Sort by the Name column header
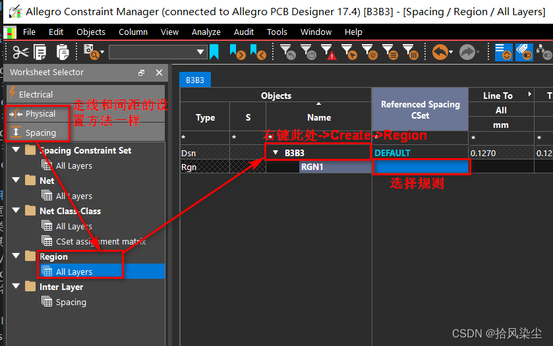Image resolution: width=553 pixels, height=346 pixels. [318, 117]
